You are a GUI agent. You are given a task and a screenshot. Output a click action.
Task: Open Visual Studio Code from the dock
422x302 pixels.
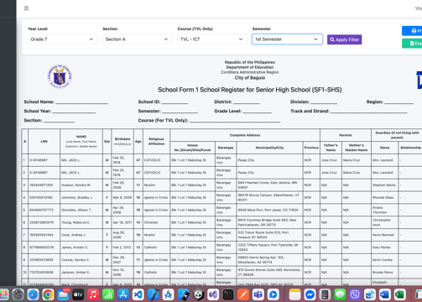point(138,294)
